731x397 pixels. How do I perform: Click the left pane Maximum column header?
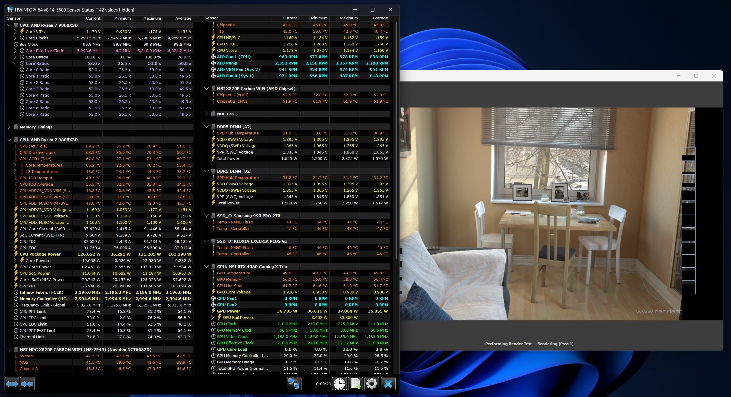pos(152,18)
